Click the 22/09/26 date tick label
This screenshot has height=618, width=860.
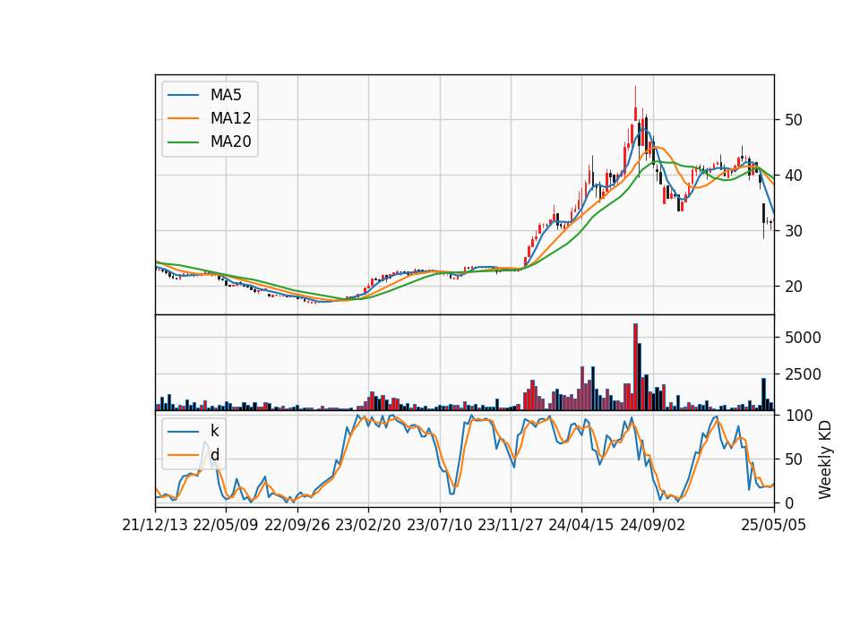tap(297, 525)
